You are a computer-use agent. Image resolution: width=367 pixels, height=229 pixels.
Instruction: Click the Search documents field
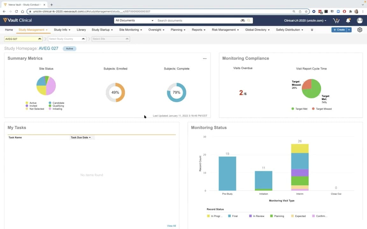(198, 21)
